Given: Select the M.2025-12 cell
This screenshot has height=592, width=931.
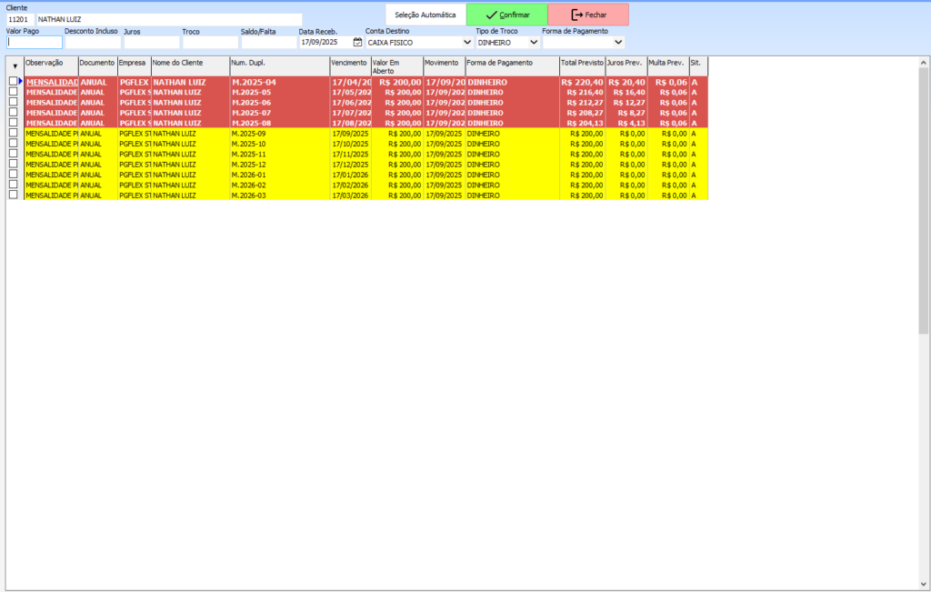Looking at the screenshot, I should point(280,165).
